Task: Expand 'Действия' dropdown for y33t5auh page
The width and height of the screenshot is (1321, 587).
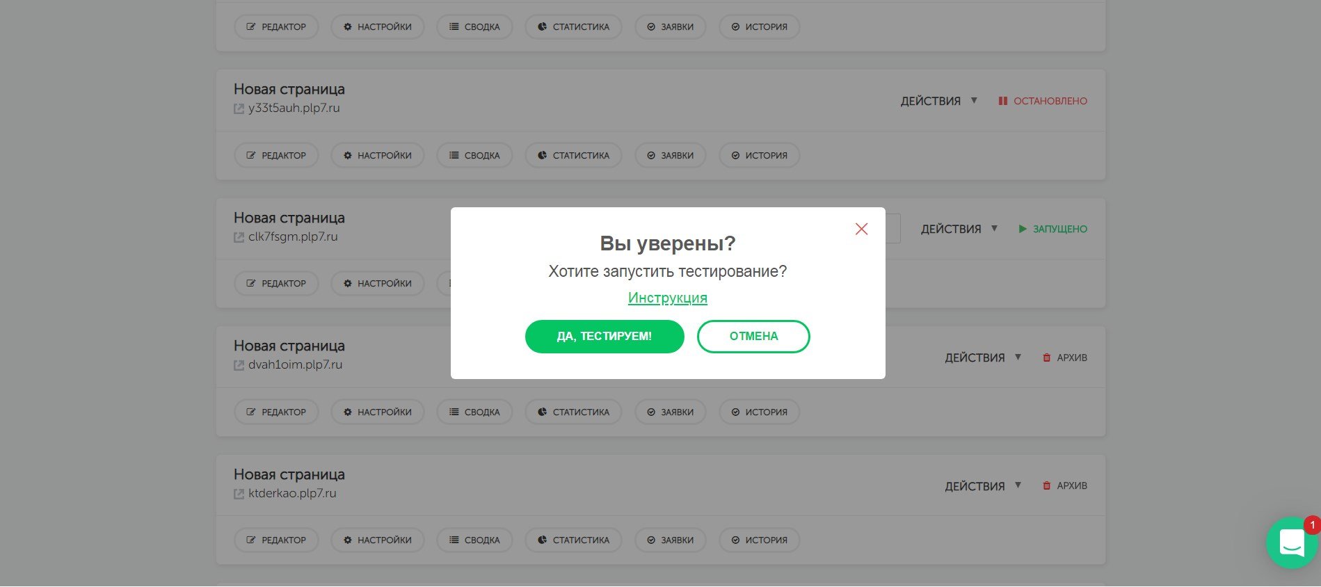Action: (939, 101)
